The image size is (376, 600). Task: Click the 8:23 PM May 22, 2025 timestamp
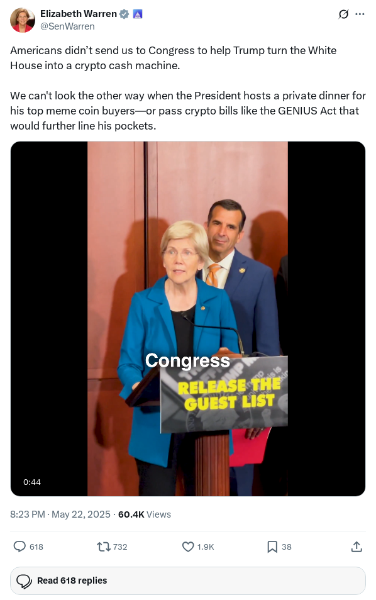pyautogui.click(x=60, y=514)
